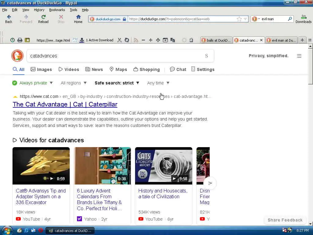Run search with the magnifier icon
The width and height of the screenshot is (313, 235).
coord(290,19)
